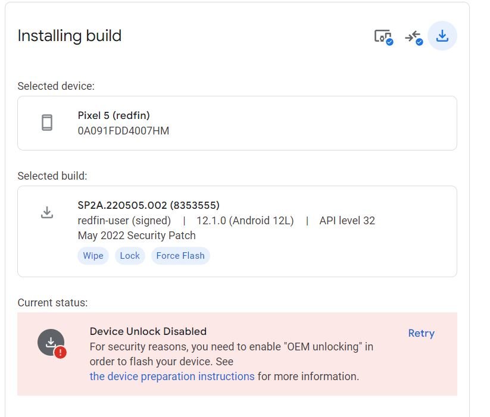490x417 pixels.
Task: Click the May 2022 Security Patch text
Action: (137, 236)
